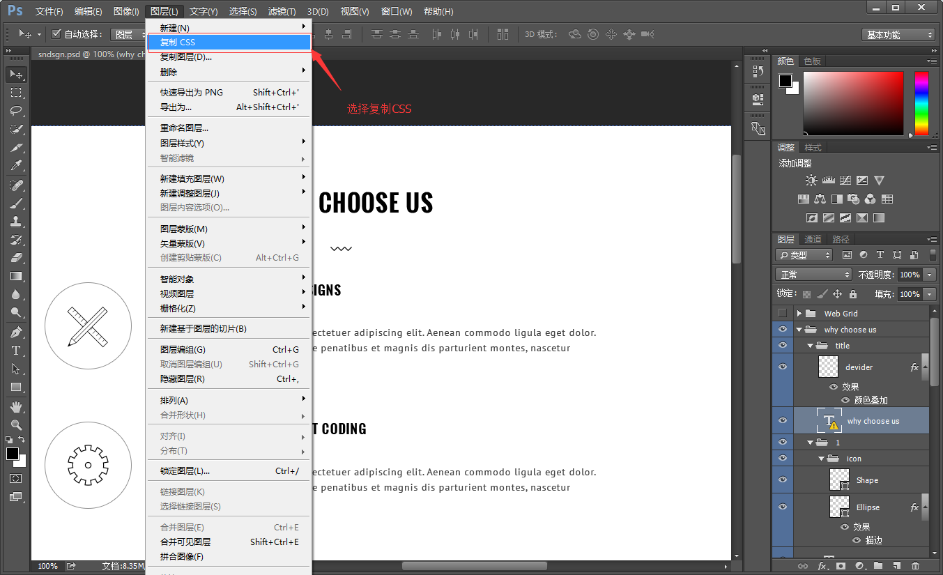
Task: Click the Delete layer trash icon
Action: [914, 566]
